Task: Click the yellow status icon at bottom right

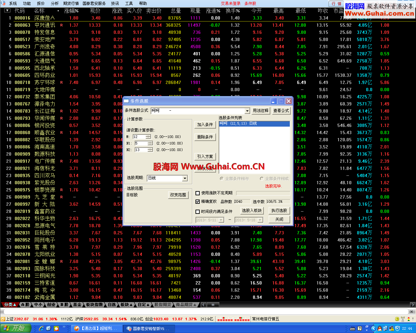Action: point(397,319)
